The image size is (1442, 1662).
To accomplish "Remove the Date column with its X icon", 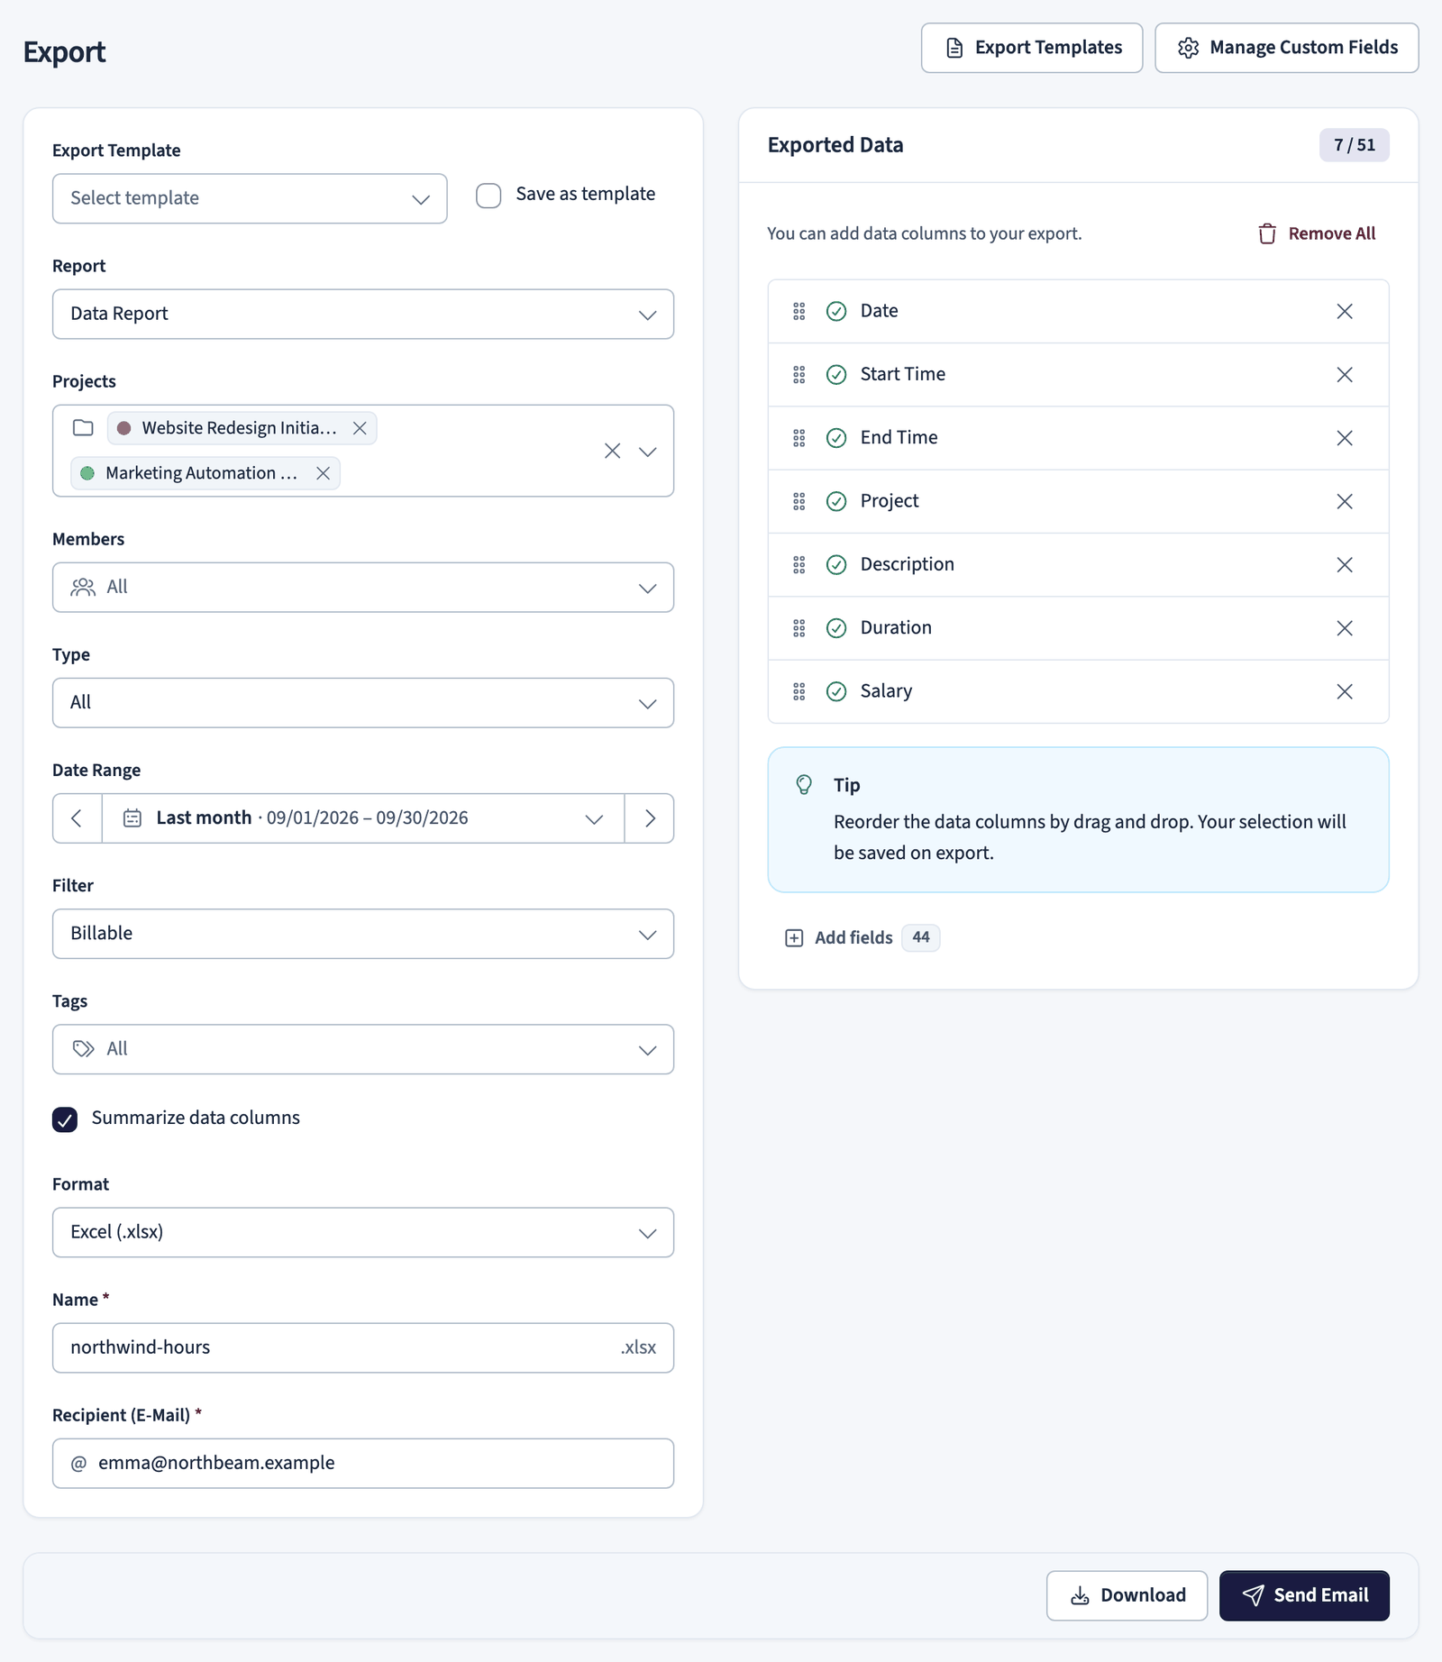I will pyautogui.click(x=1344, y=311).
